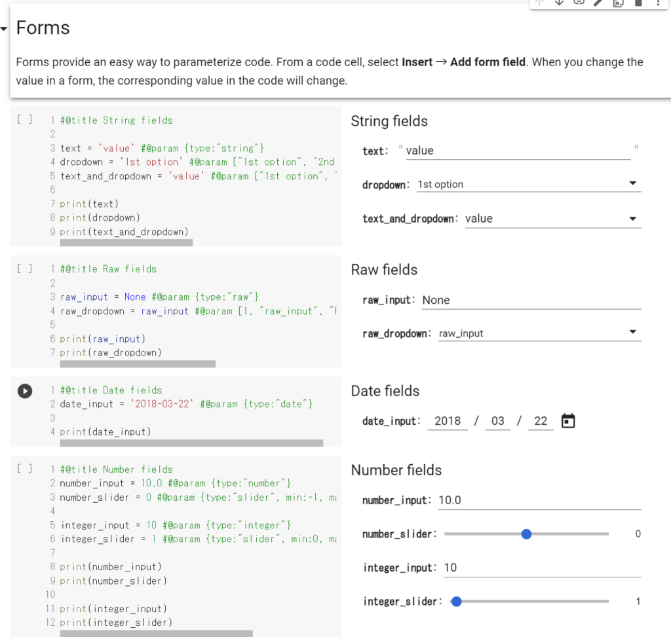Click the Forms heading text

coord(43,27)
